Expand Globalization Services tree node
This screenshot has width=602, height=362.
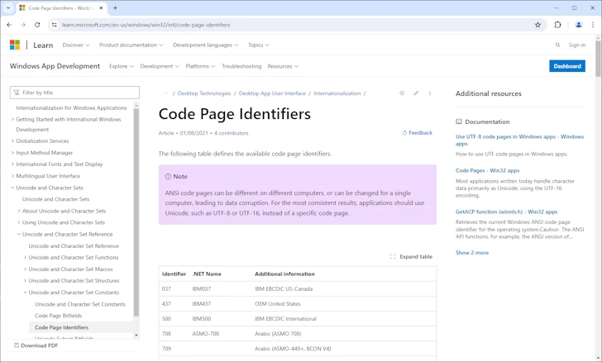12,141
